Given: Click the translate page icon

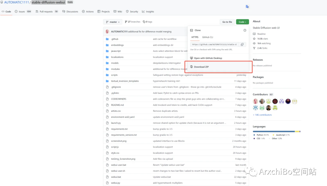Looking at the screenshot, I should (247, 7).
